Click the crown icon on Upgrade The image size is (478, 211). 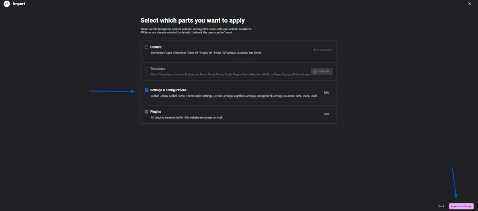point(315,71)
